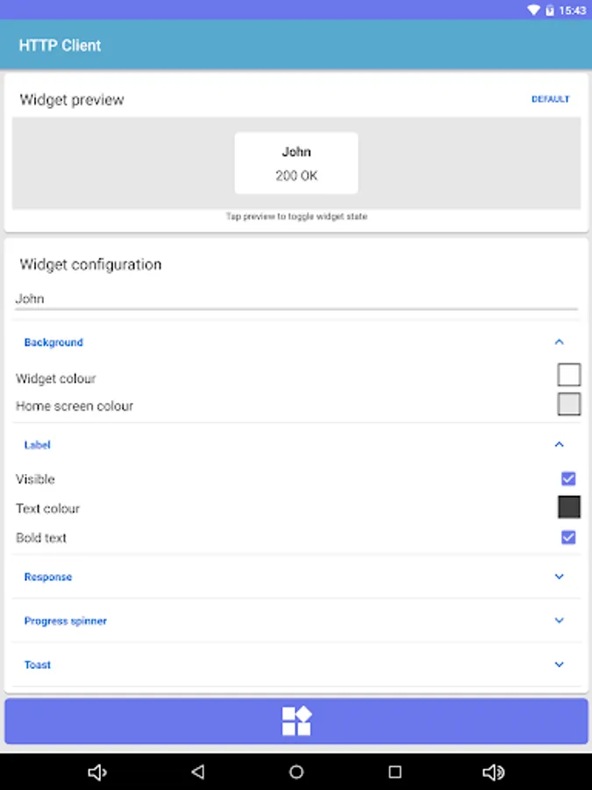Expand the Response section
This screenshot has height=790, width=592.
point(296,577)
